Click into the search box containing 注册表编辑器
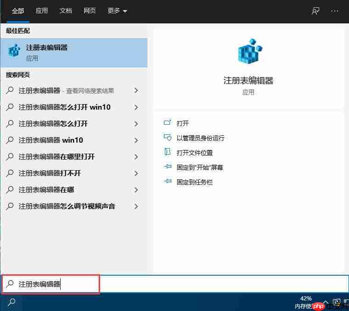This screenshot has height=311, width=349. [174, 284]
